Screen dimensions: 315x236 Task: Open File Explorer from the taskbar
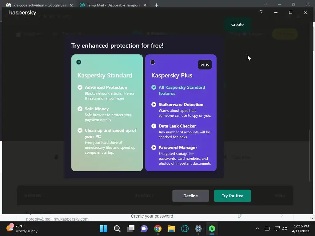coord(171,229)
